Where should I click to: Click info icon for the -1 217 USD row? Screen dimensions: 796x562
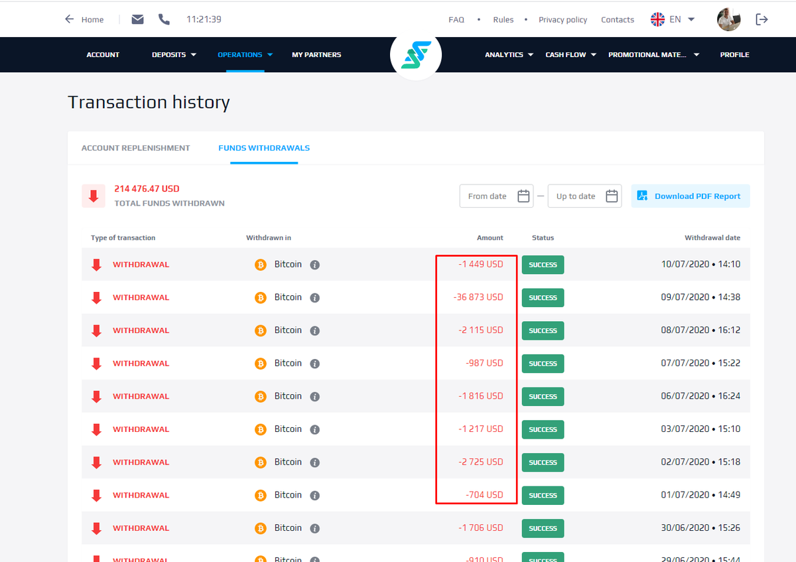[x=315, y=429]
